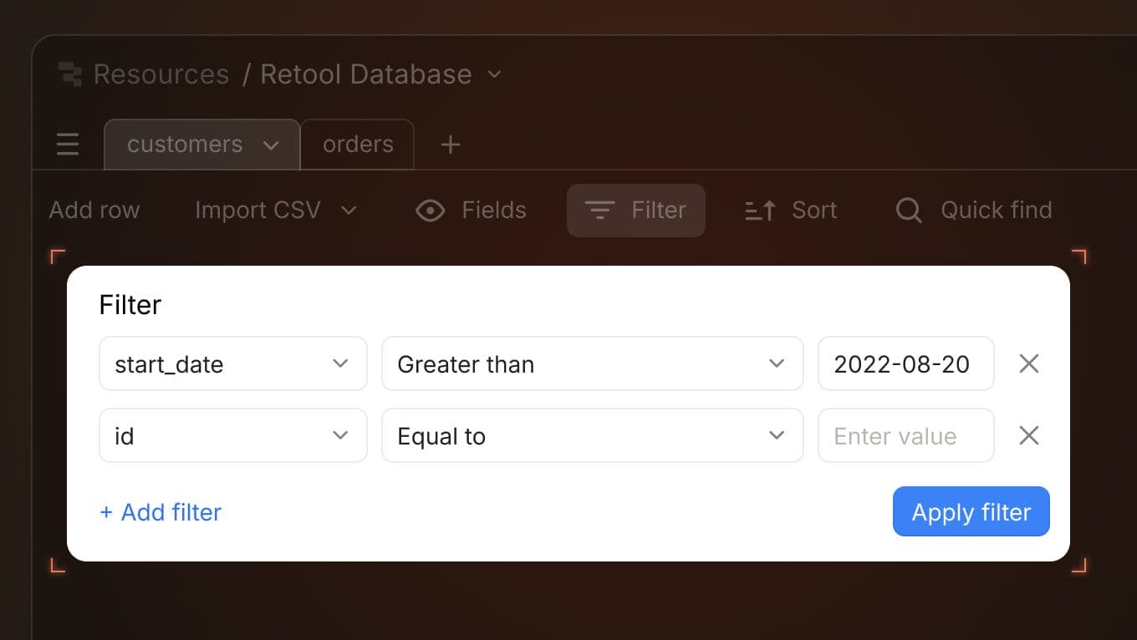Viewport: 1137px width, 640px height.
Task: Open the Fields visibility option
Action: [472, 210]
